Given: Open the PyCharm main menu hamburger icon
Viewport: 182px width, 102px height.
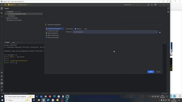Looking at the screenshot, I should [5, 5].
